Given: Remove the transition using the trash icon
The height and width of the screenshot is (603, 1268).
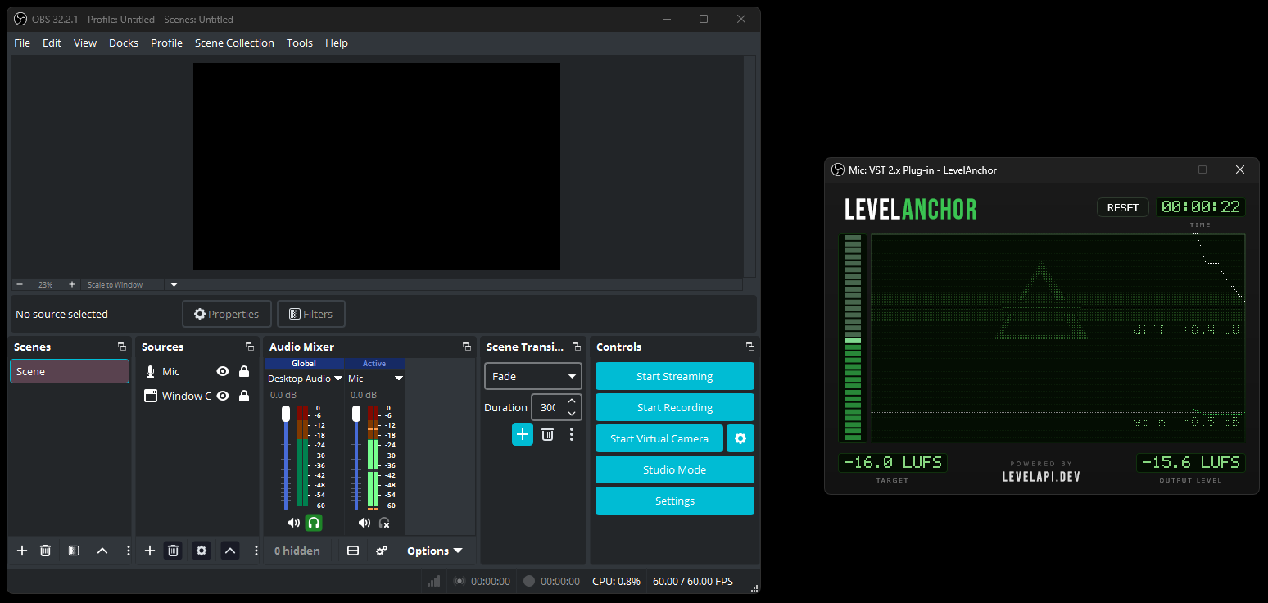Looking at the screenshot, I should click(x=548, y=434).
